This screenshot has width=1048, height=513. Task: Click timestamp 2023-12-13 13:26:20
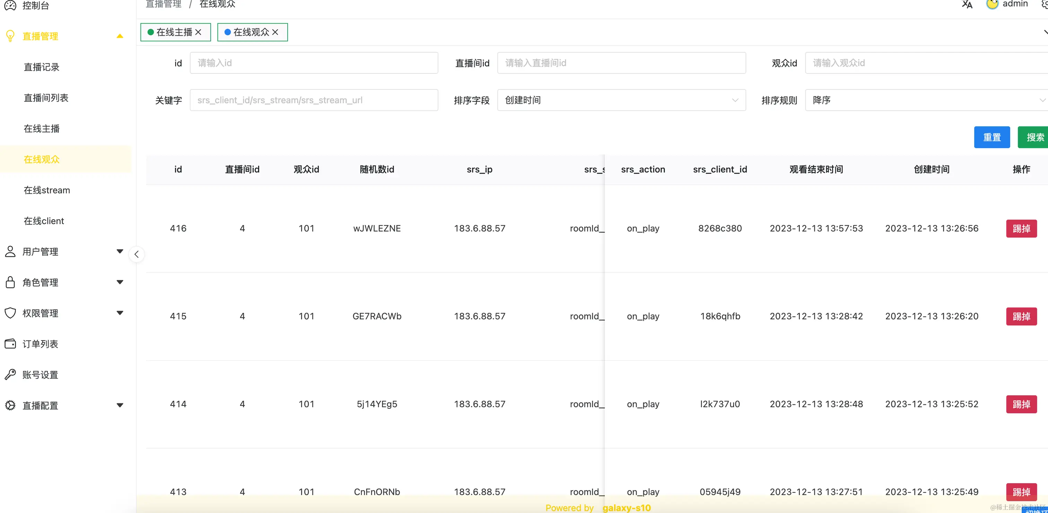click(932, 316)
